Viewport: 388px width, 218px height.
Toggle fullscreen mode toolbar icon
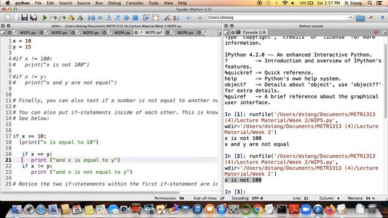point(156,18)
